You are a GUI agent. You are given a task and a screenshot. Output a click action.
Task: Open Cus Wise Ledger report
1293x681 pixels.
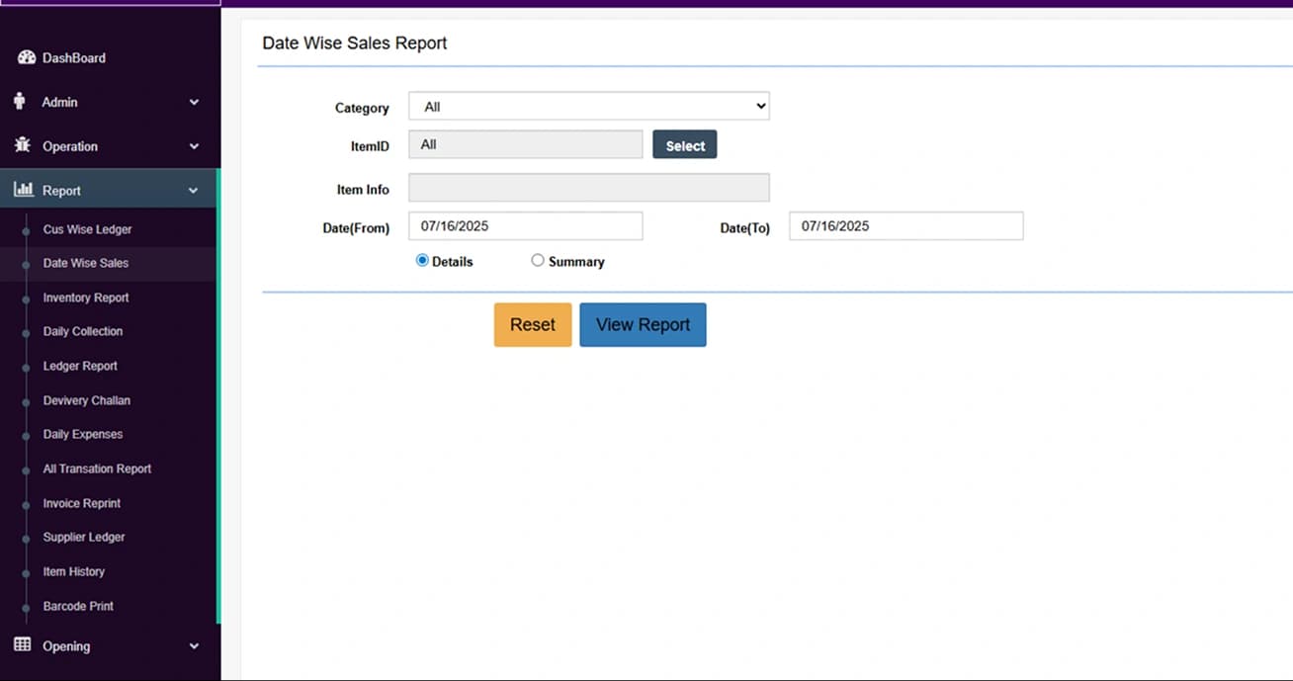87,229
